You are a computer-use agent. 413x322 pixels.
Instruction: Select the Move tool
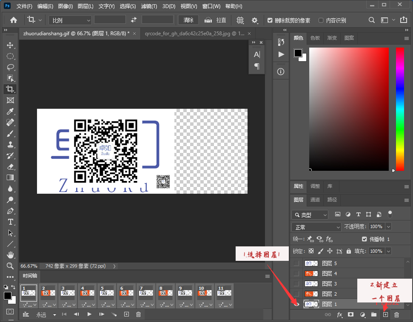click(10, 45)
